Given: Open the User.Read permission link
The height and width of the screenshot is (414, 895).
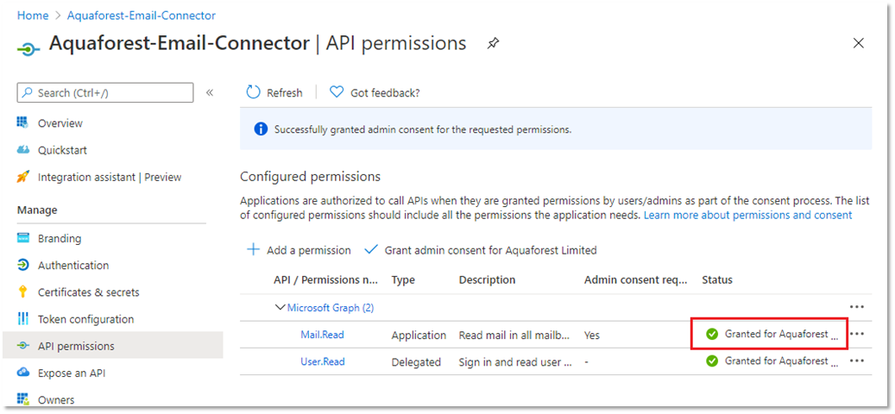Looking at the screenshot, I should coord(322,361).
